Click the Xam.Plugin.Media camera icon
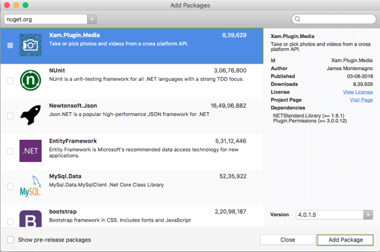The width and height of the screenshot is (380, 252). tap(30, 45)
